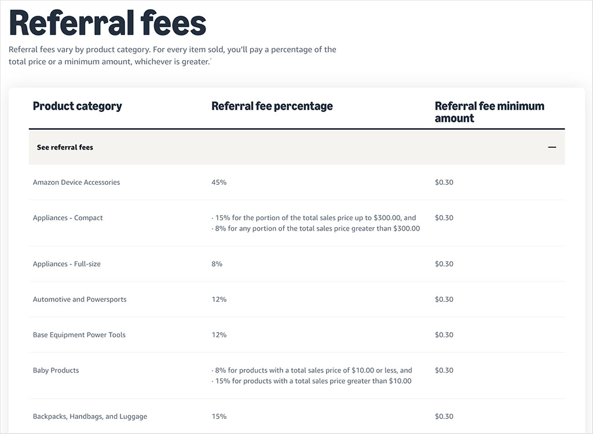The width and height of the screenshot is (593, 434).
Task: Select the 15% fee for Backpacks row
Action: pyautogui.click(x=218, y=416)
